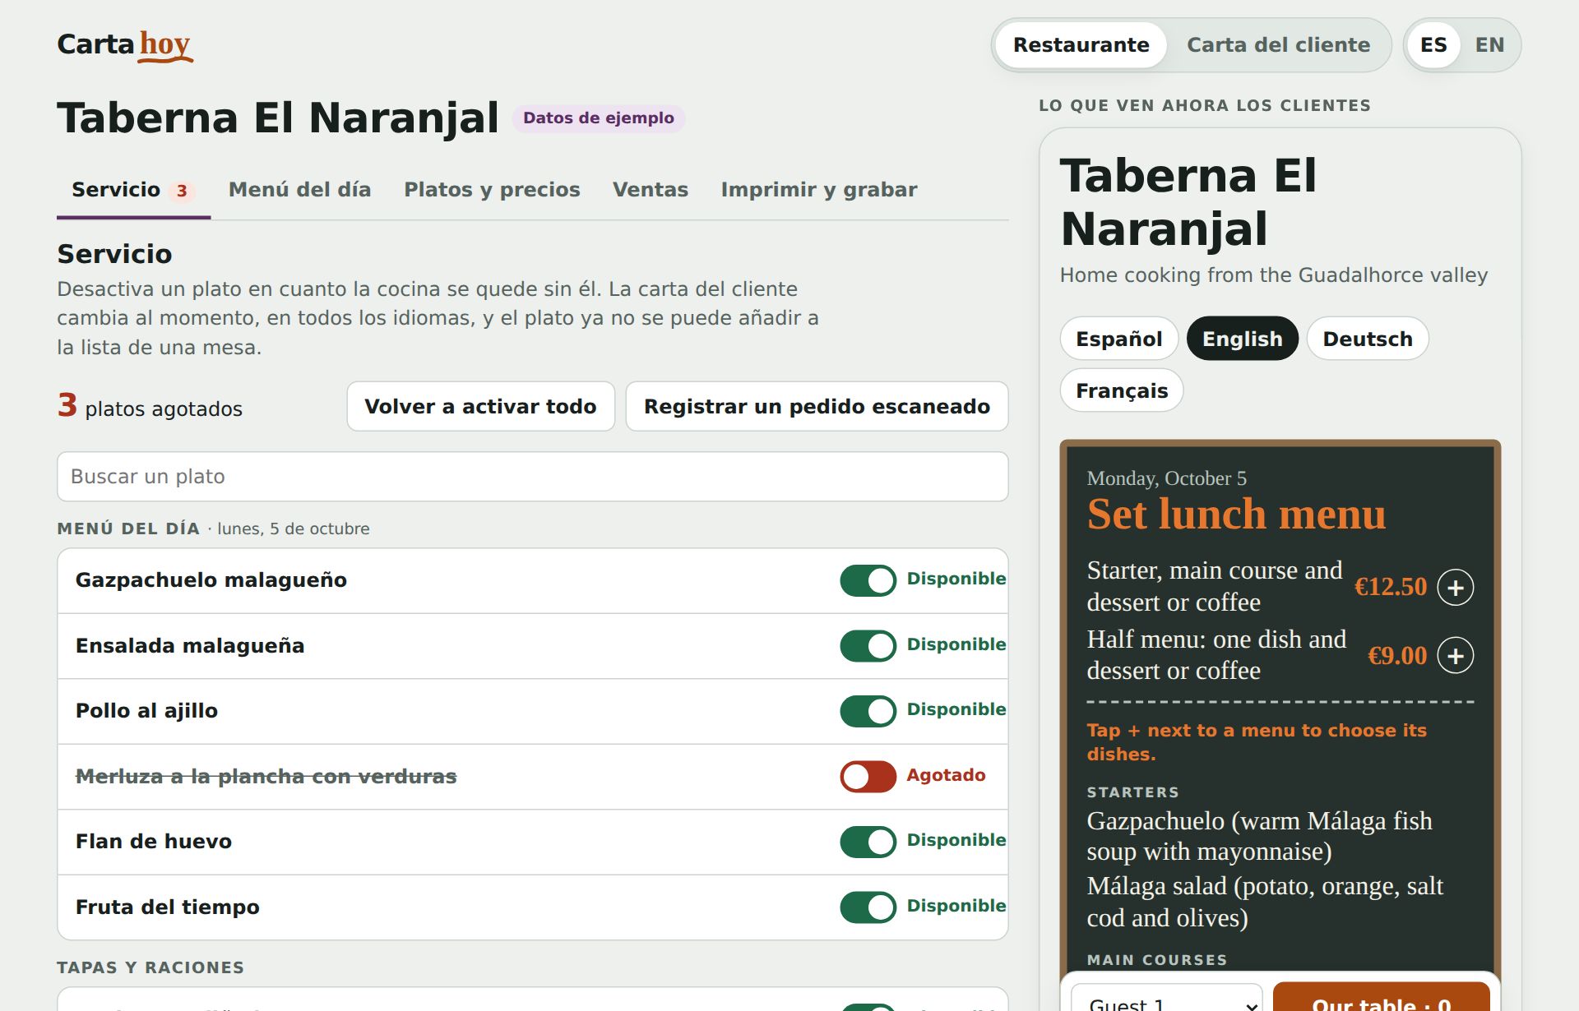Viewport: 1579px width, 1011px height.
Task: Choose English in customer preview
Action: pyautogui.click(x=1242, y=339)
